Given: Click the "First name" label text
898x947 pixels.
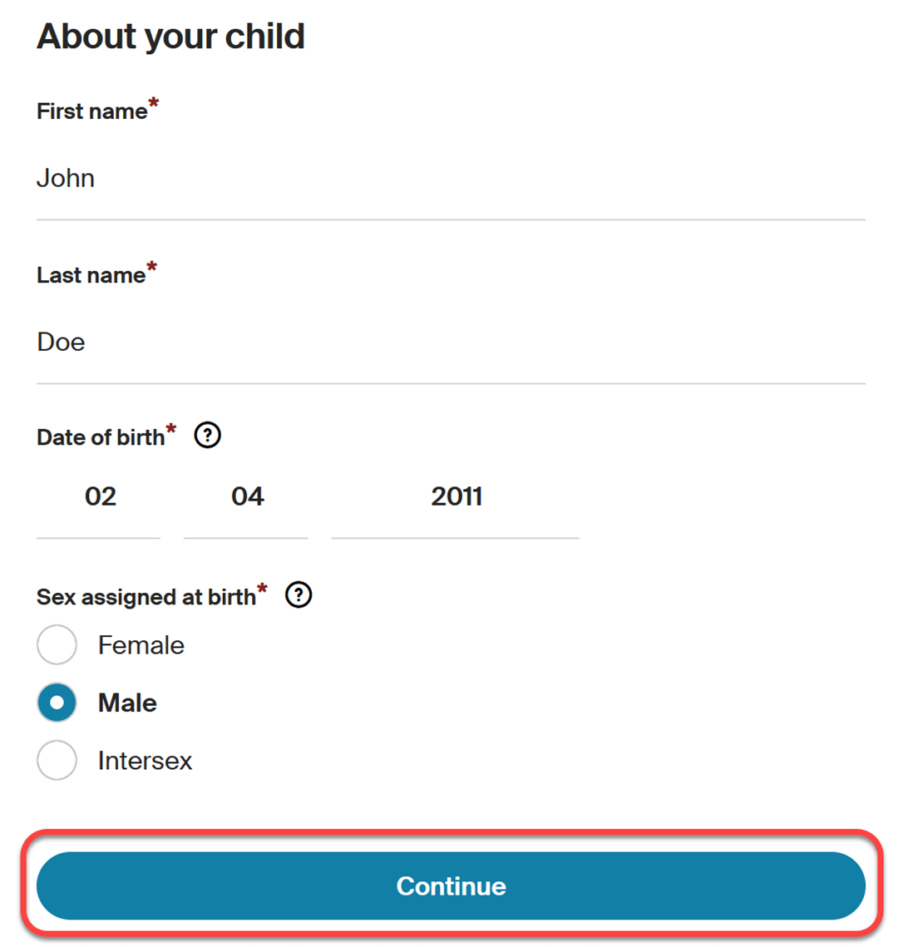Looking at the screenshot, I should pos(91,111).
